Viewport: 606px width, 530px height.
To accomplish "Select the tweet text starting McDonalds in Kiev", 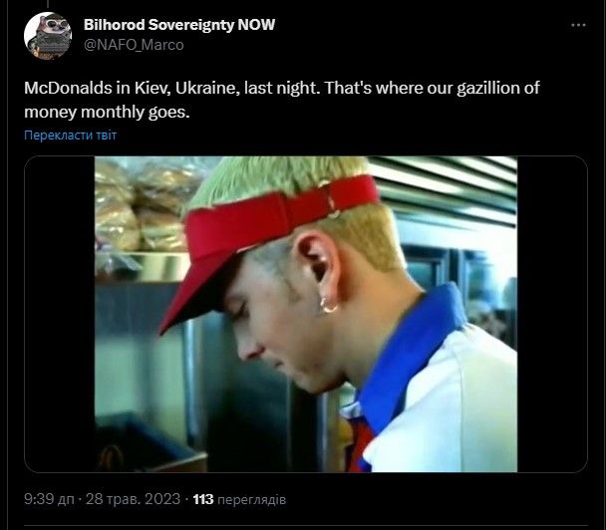I will click(282, 100).
